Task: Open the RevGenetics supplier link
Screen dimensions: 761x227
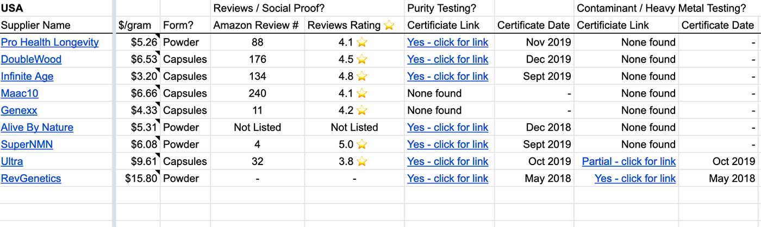Action: point(31,179)
